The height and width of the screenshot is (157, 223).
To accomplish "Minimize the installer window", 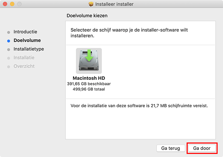I will click(12, 4).
